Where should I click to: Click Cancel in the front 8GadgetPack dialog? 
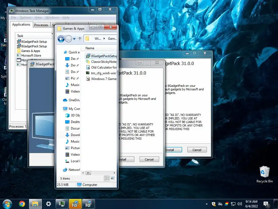click(x=149, y=159)
